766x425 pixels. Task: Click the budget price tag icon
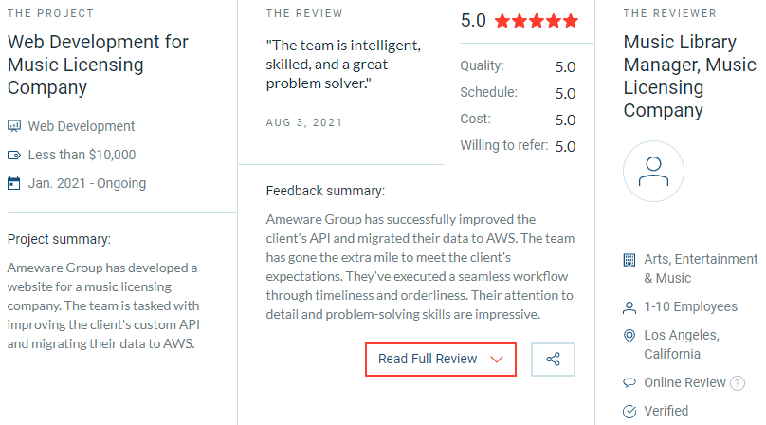(14, 155)
